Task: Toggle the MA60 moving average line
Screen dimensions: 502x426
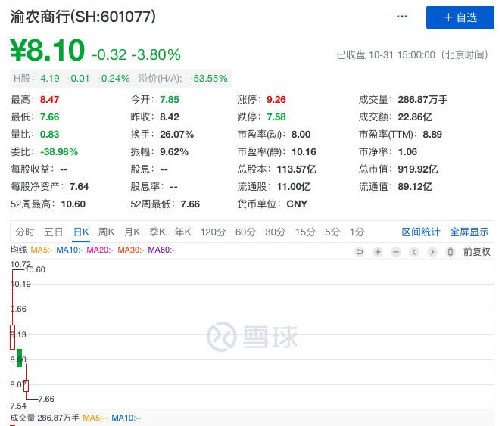Action: click(161, 250)
